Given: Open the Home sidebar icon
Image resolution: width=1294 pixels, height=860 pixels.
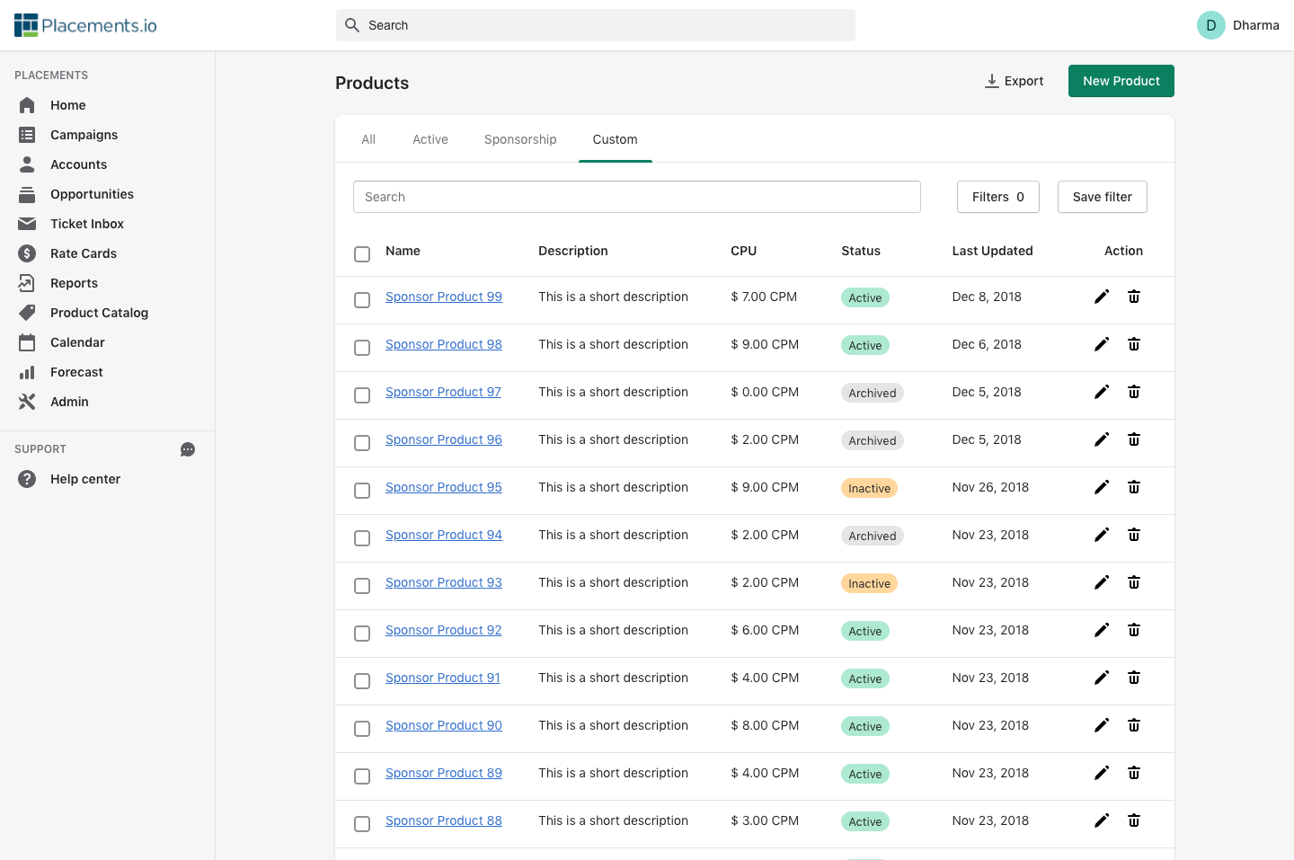Looking at the screenshot, I should [27, 105].
